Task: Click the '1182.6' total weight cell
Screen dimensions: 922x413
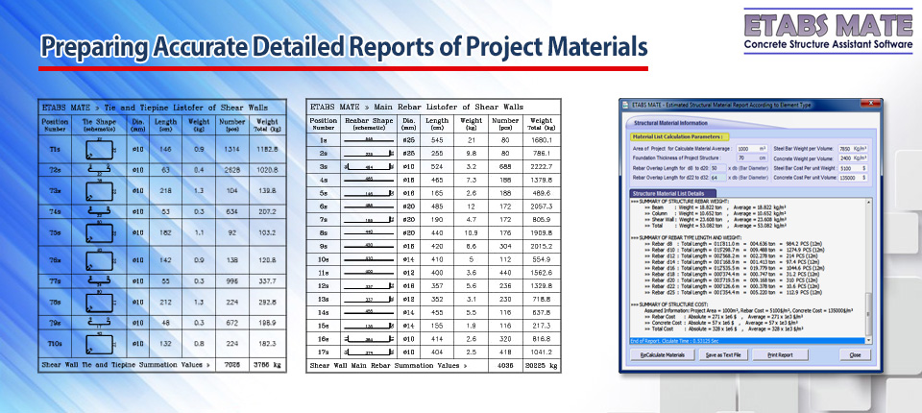Action: tap(267, 149)
